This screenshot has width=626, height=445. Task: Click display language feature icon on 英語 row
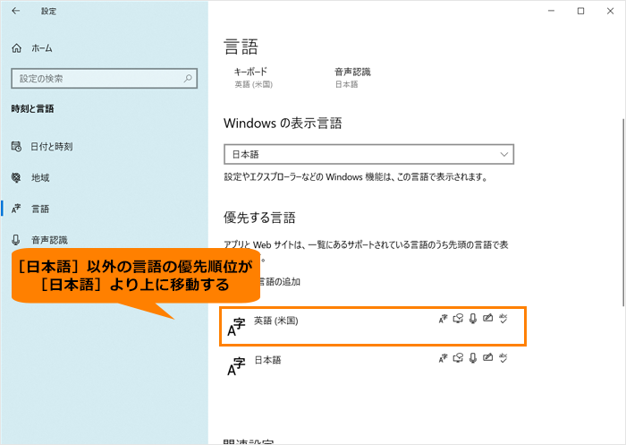tap(444, 319)
